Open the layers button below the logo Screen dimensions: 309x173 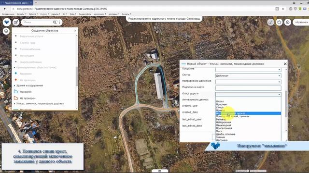point(6,31)
